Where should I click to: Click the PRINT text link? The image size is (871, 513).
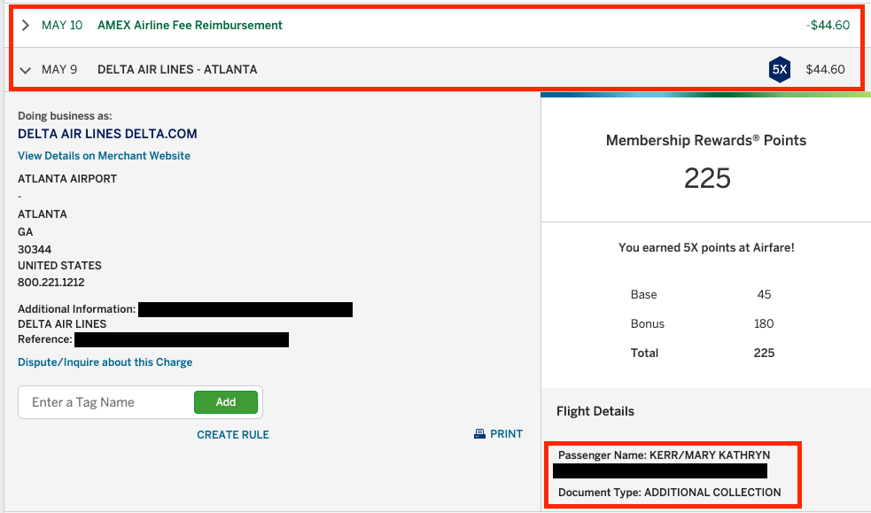(x=506, y=434)
